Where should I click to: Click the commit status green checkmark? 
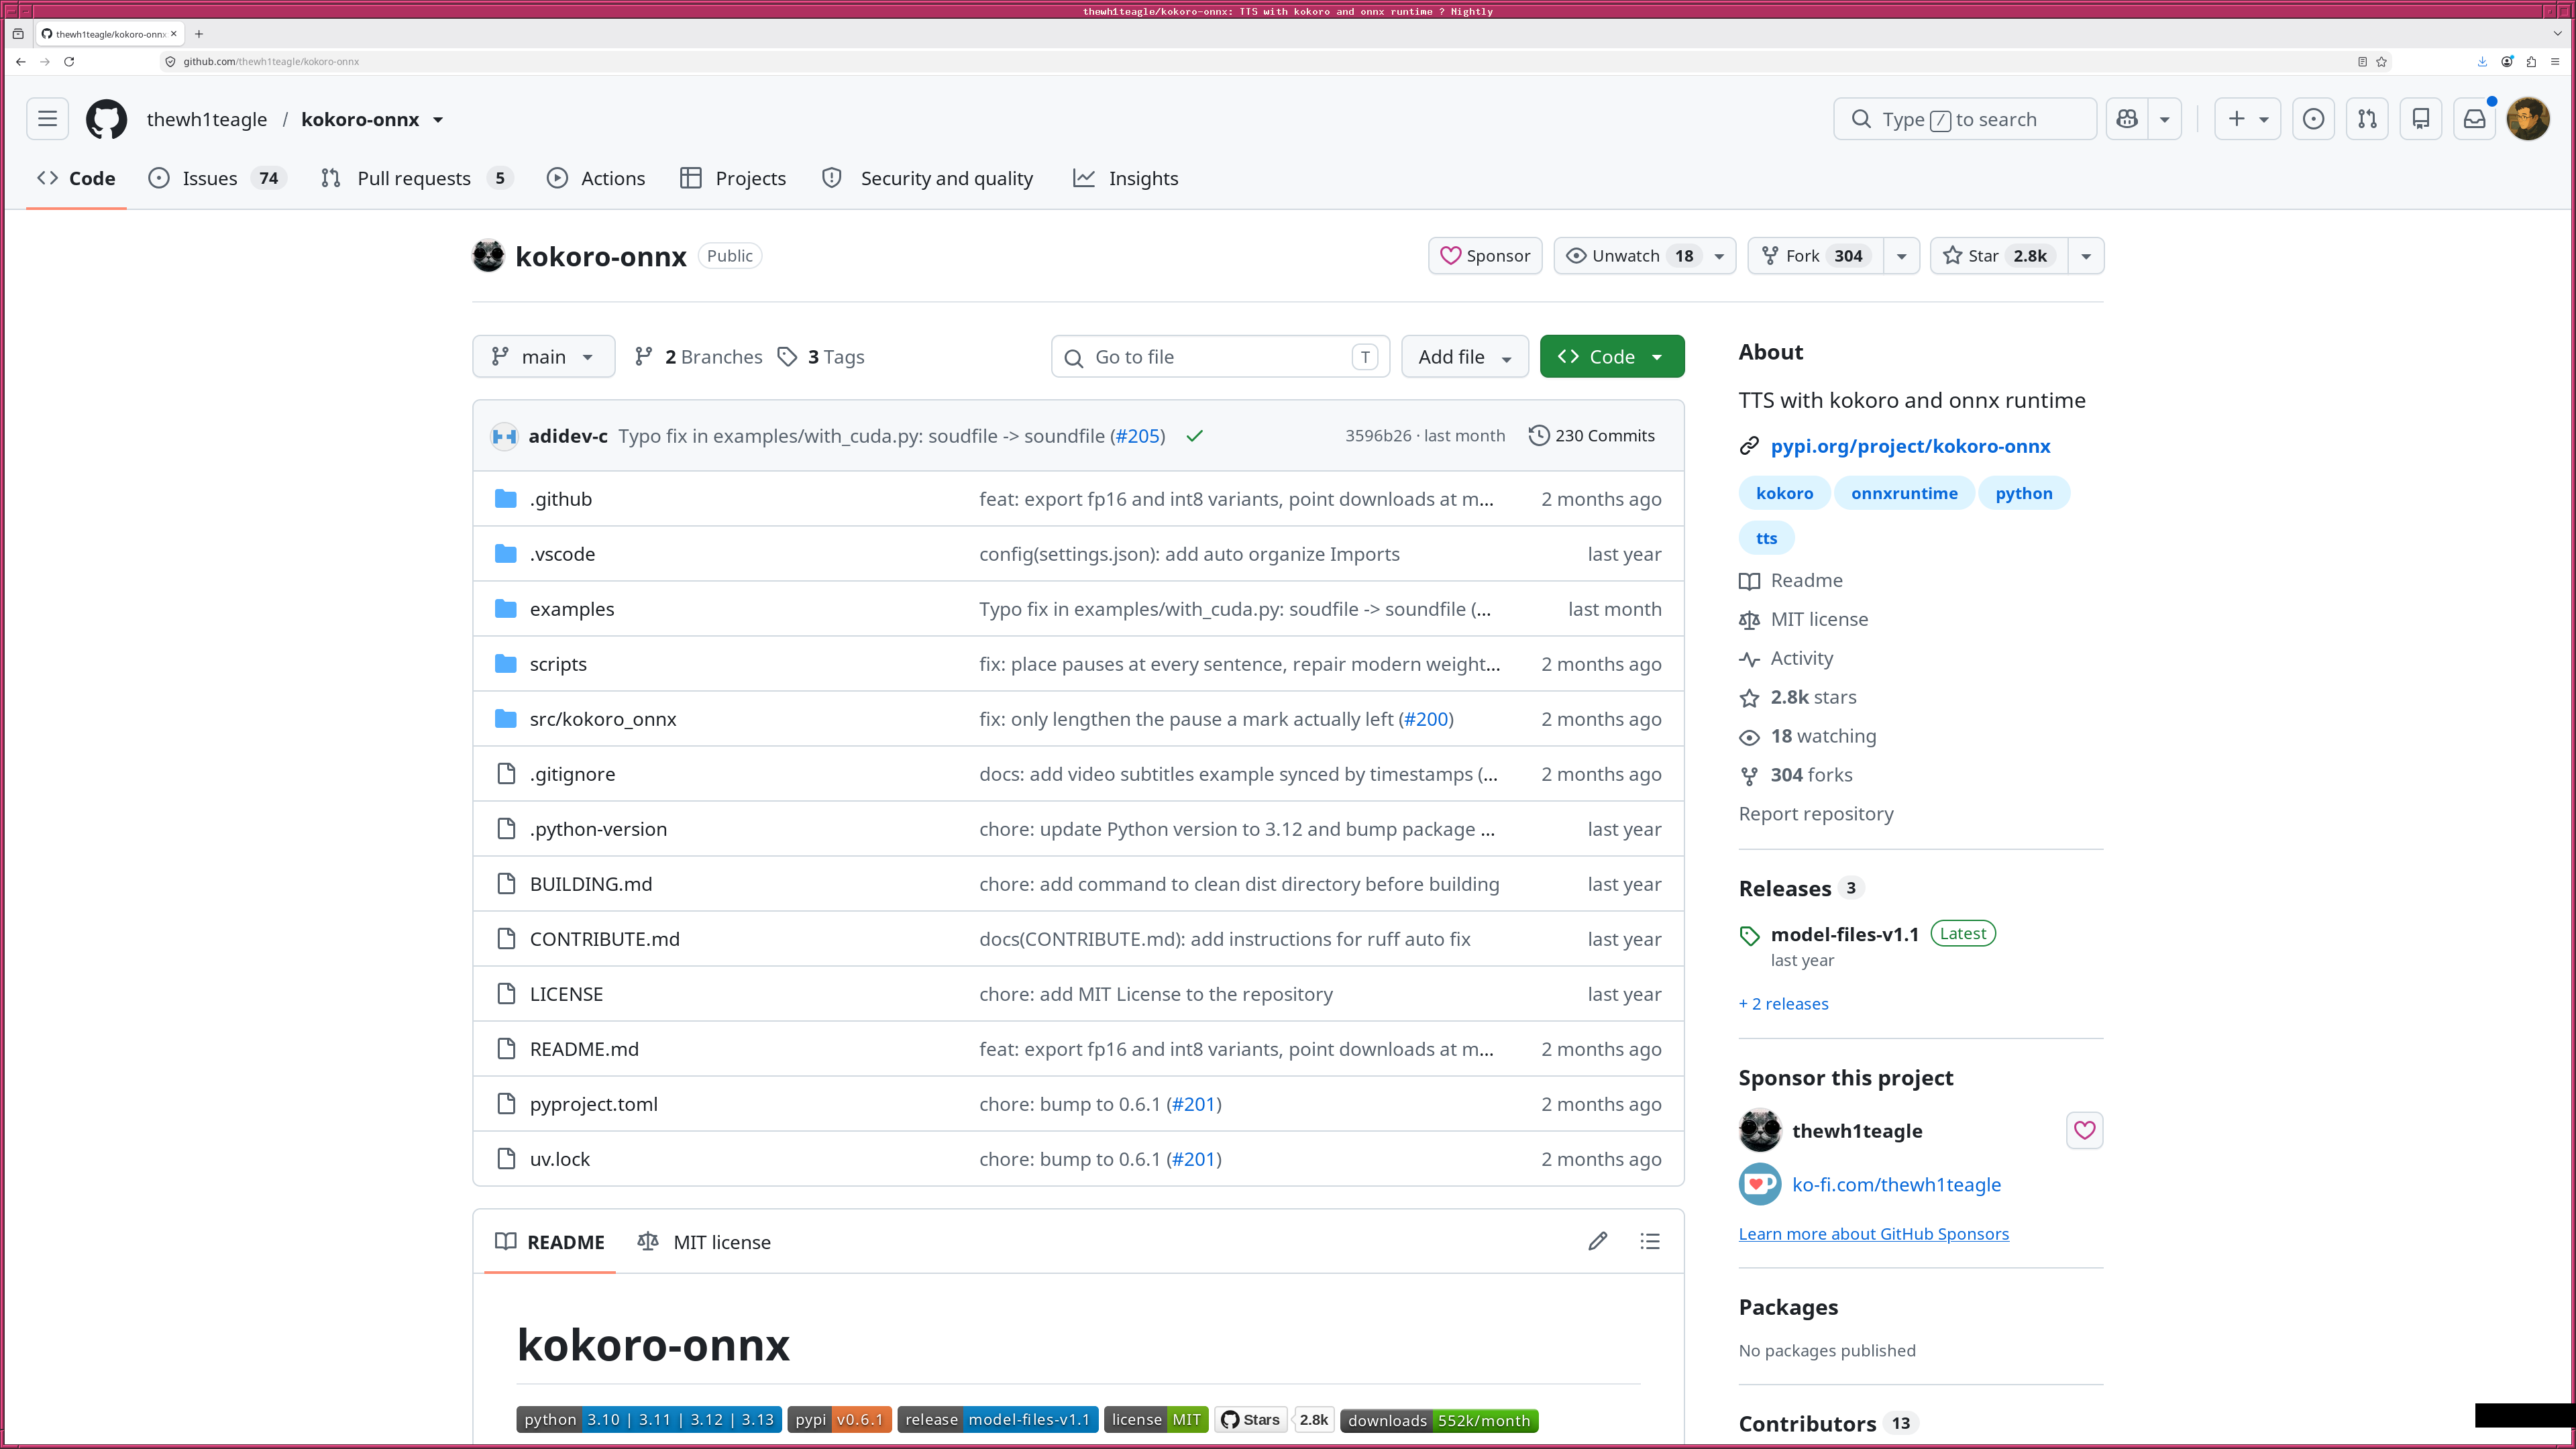[1194, 436]
